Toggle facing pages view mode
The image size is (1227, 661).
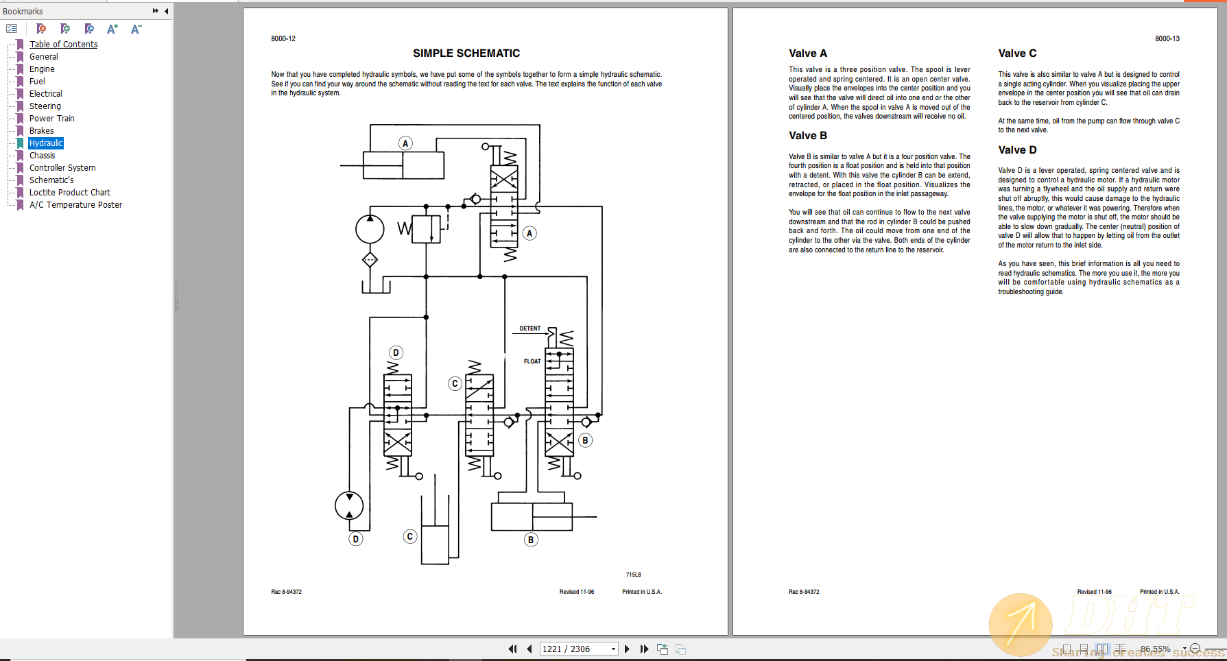[x=1102, y=648]
